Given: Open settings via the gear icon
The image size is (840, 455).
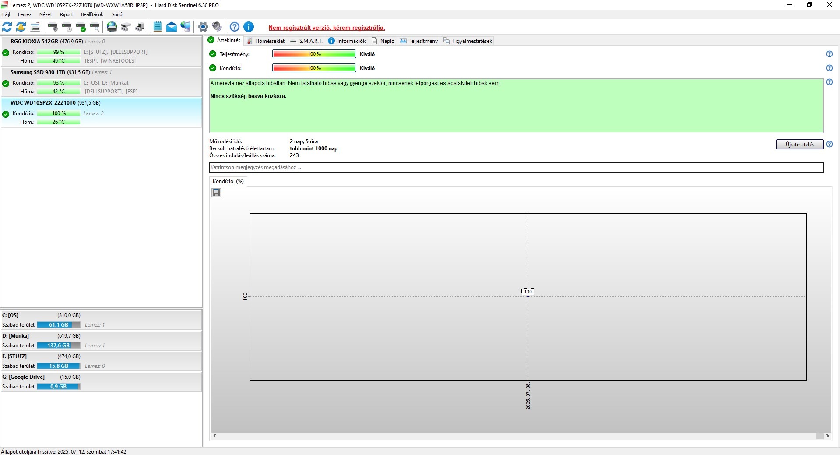Looking at the screenshot, I should tap(203, 27).
